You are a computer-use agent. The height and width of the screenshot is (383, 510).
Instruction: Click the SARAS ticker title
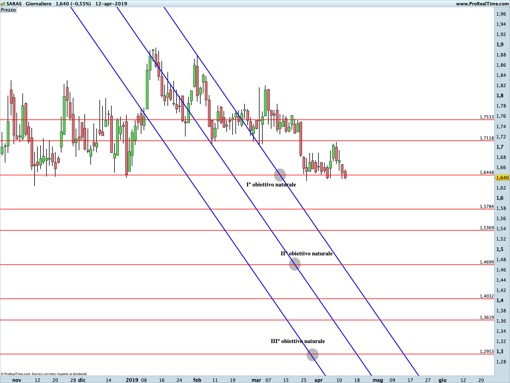tap(14, 4)
